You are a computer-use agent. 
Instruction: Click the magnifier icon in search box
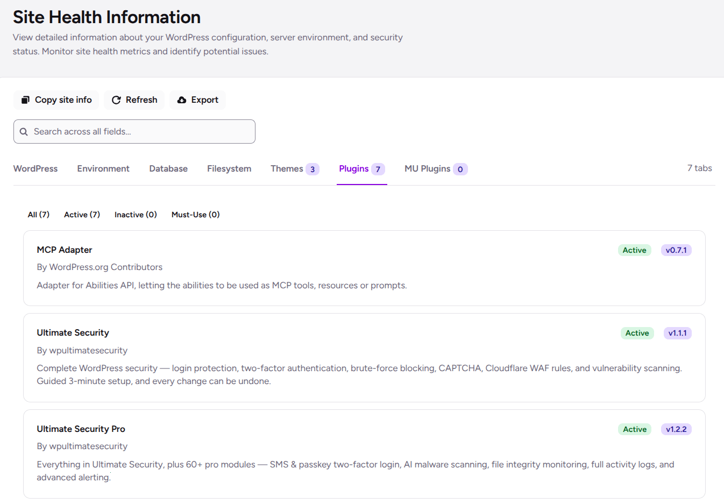point(24,132)
